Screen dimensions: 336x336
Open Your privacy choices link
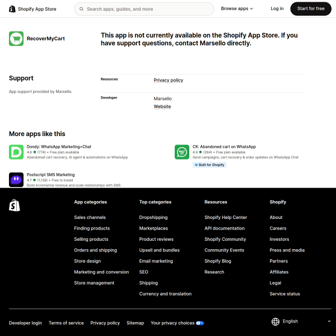(x=177, y=323)
